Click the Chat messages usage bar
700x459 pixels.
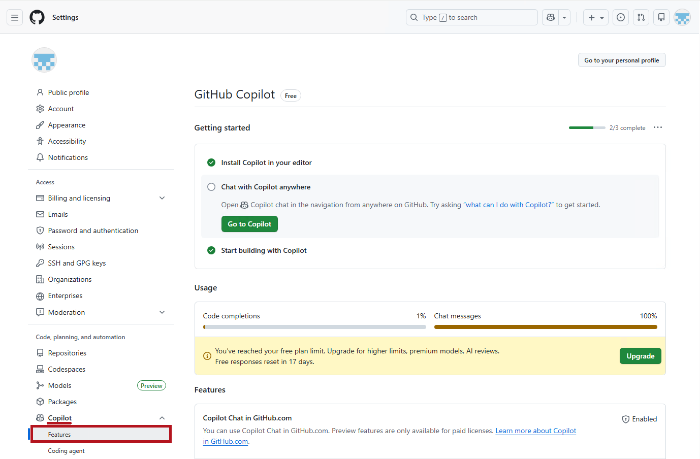[x=546, y=327]
